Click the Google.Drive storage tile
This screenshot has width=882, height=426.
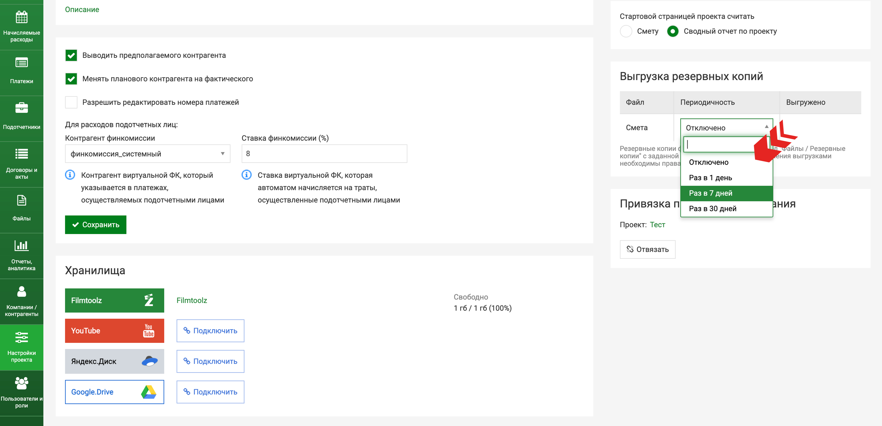[x=114, y=392]
